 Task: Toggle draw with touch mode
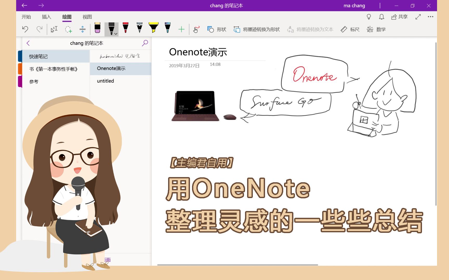[x=196, y=29]
